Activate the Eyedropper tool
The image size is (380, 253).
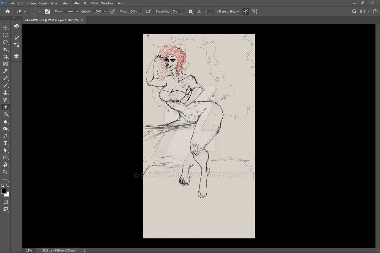point(5,71)
